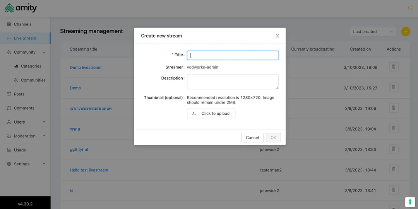
Task: Click the Amity logo
Action: point(21,8)
